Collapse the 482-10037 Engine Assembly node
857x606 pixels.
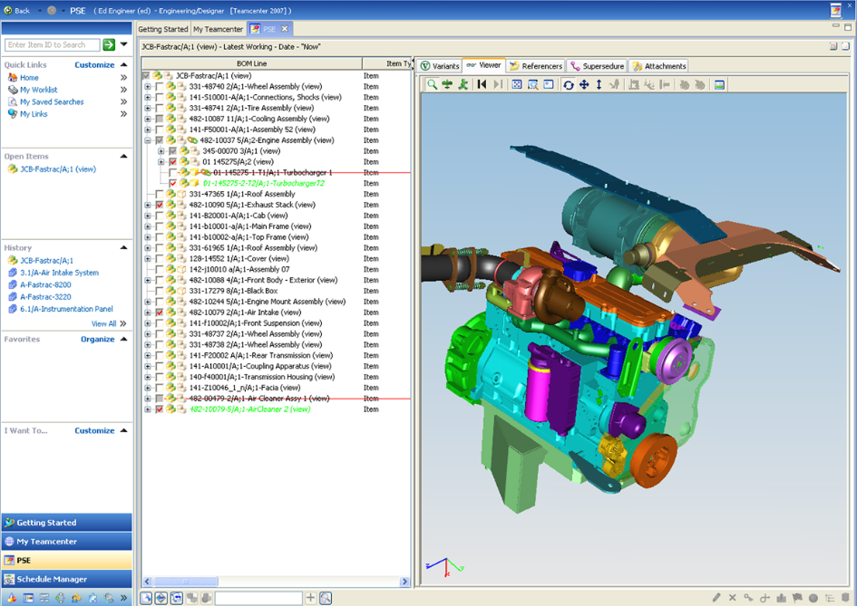[148, 140]
